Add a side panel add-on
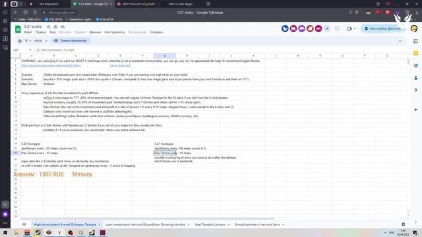This screenshot has height=237, width=422. point(416,110)
